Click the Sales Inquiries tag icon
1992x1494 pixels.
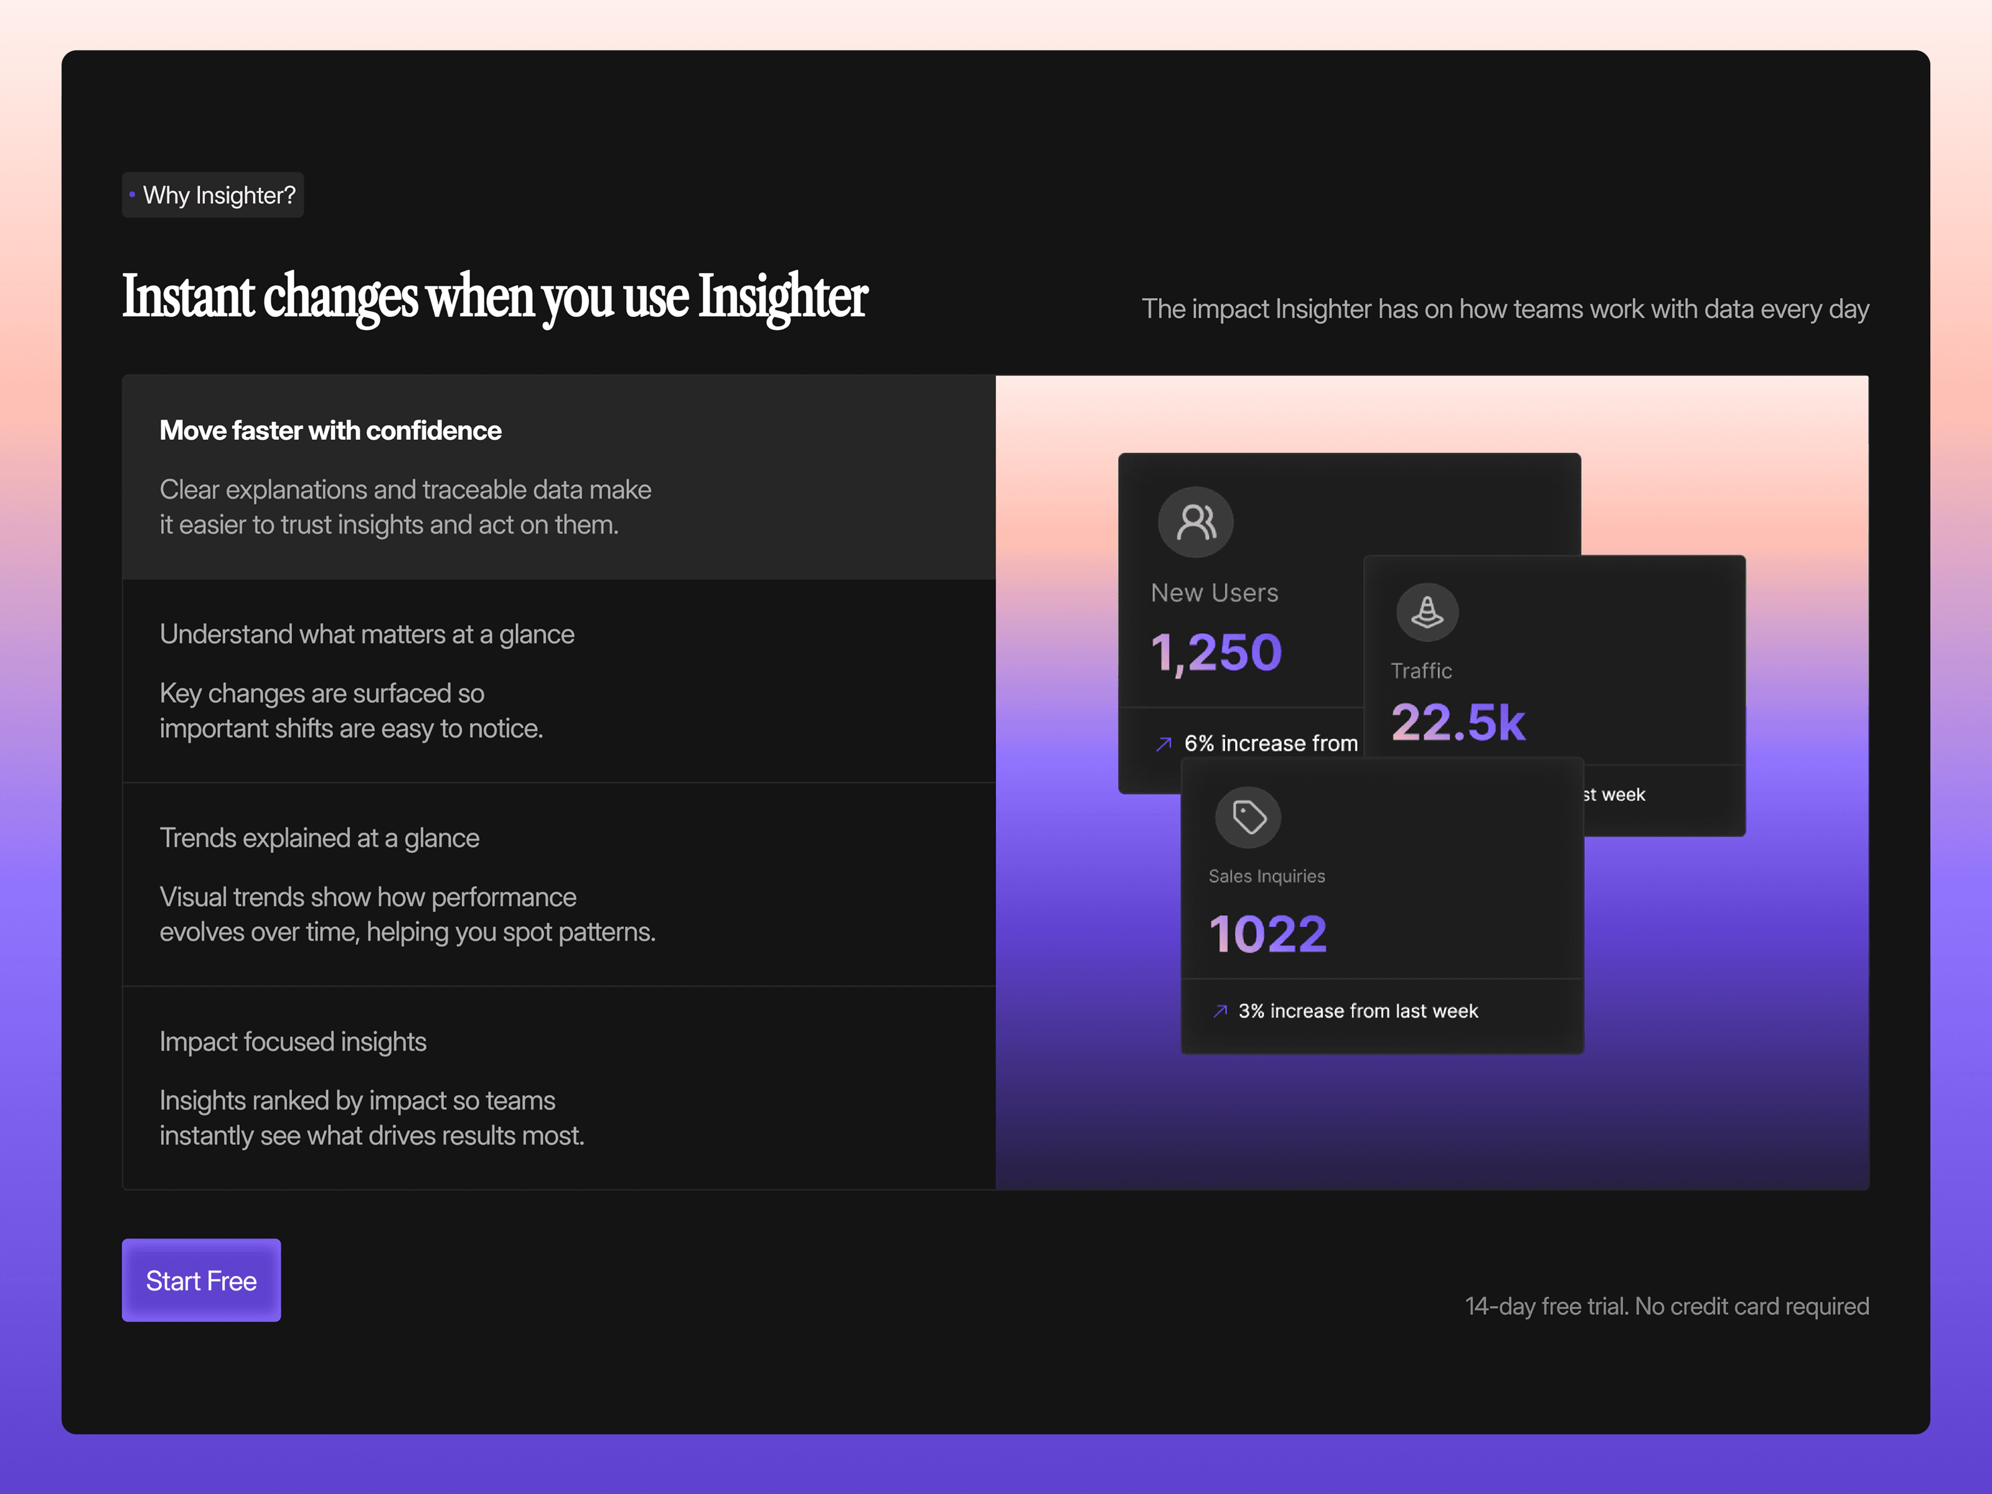point(1248,817)
